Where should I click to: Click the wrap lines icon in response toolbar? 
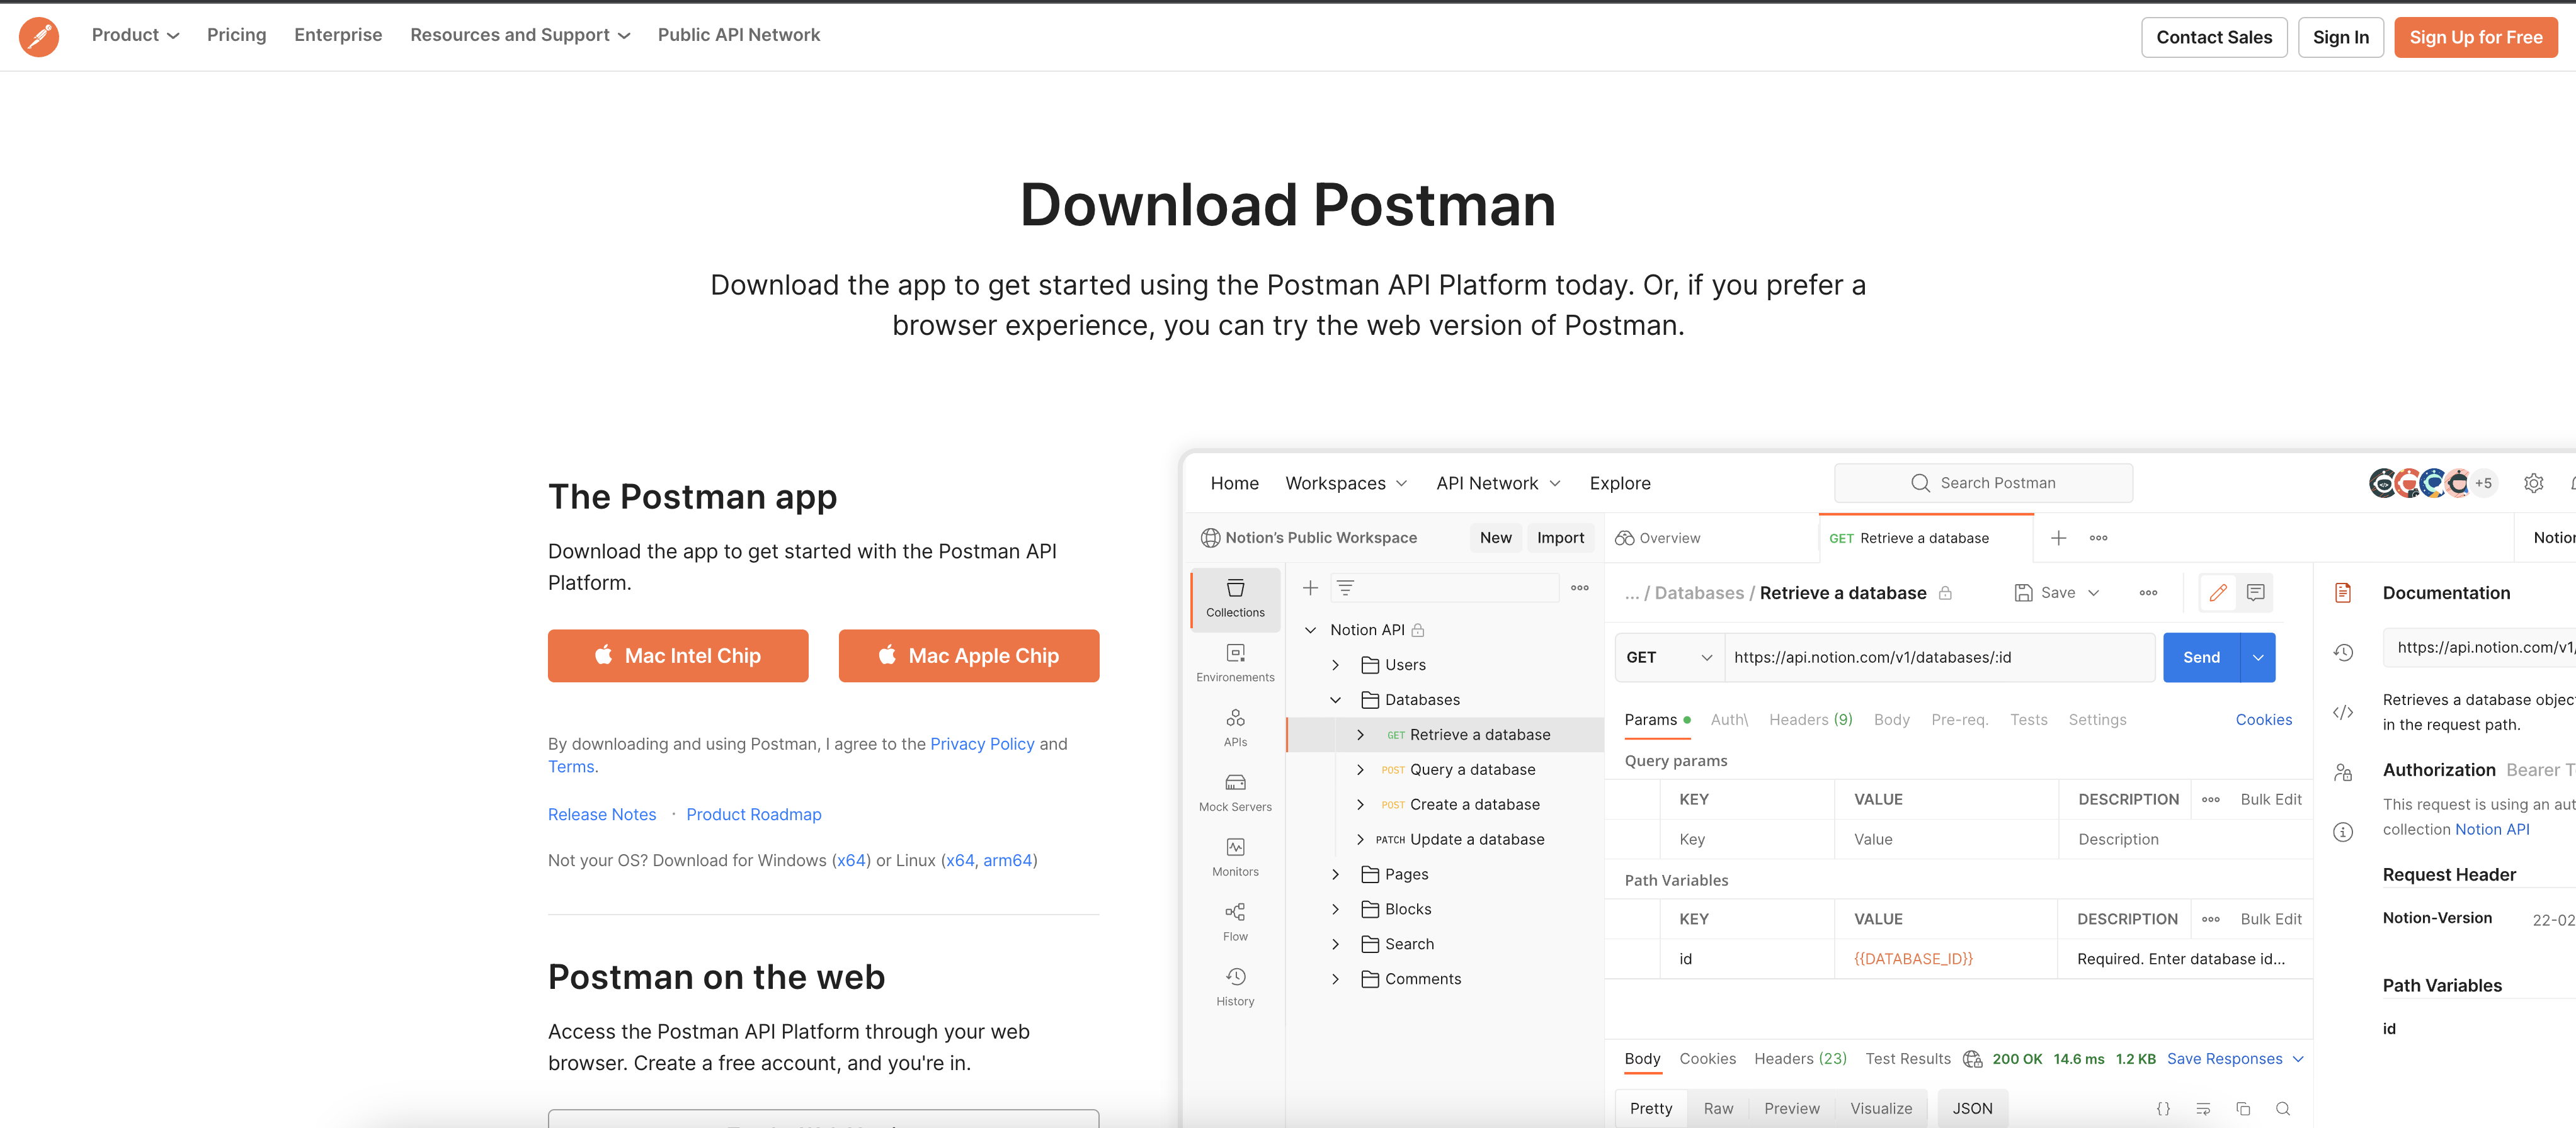pyautogui.click(x=2203, y=1109)
